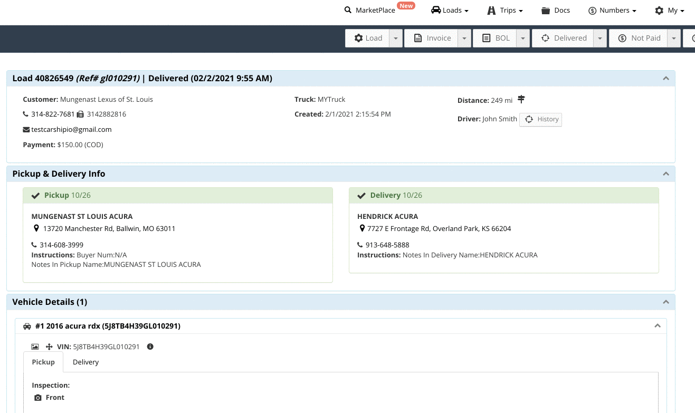
Task: Click the Loads car icon
Action: tap(436, 10)
